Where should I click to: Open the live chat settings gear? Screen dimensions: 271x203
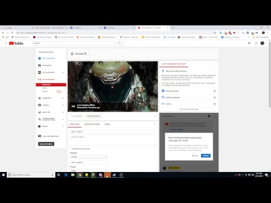click(x=209, y=116)
